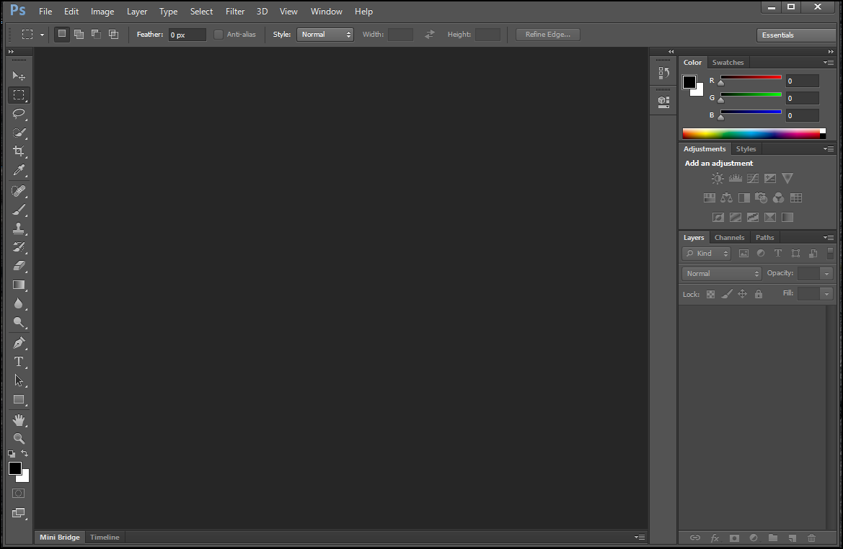Enable the Anti-alias checkbox
The width and height of the screenshot is (843, 549).
click(219, 35)
